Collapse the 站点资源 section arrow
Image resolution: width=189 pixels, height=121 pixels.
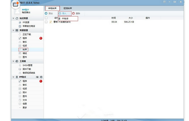tap(13, 18)
